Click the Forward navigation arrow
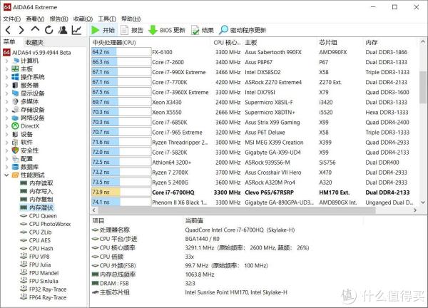The width and height of the screenshot is (428, 308). click(x=21, y=30)
